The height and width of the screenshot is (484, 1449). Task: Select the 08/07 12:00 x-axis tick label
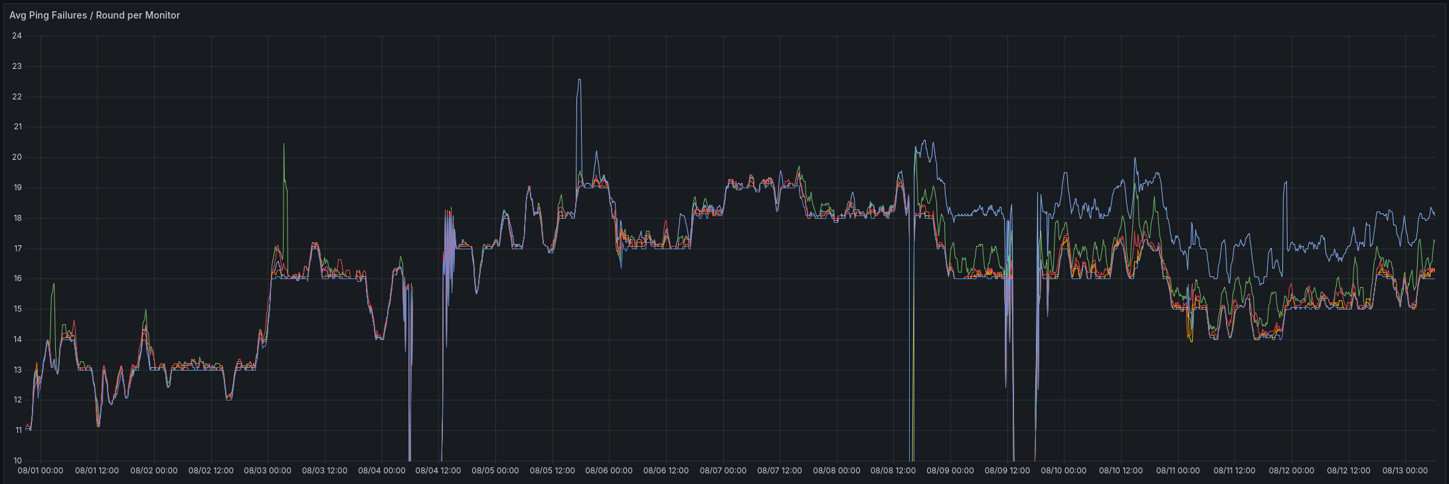[780, 471]
